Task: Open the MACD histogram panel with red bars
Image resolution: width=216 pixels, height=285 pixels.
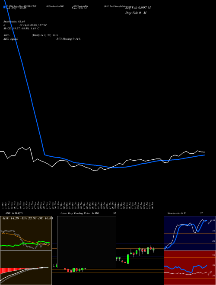Action: (x=26, y=268)
